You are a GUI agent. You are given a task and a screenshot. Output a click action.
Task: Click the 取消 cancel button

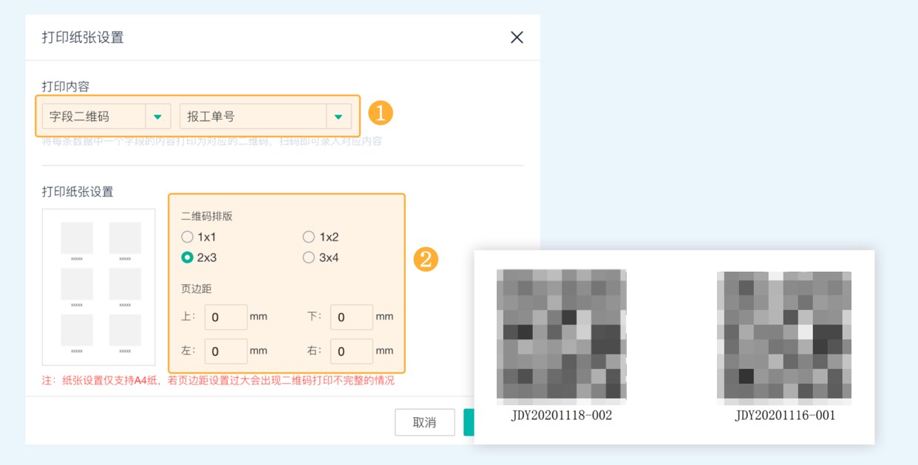point(425,421)
